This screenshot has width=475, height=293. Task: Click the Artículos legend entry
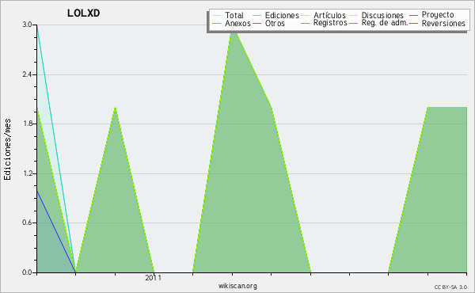(x=323, y=15)
